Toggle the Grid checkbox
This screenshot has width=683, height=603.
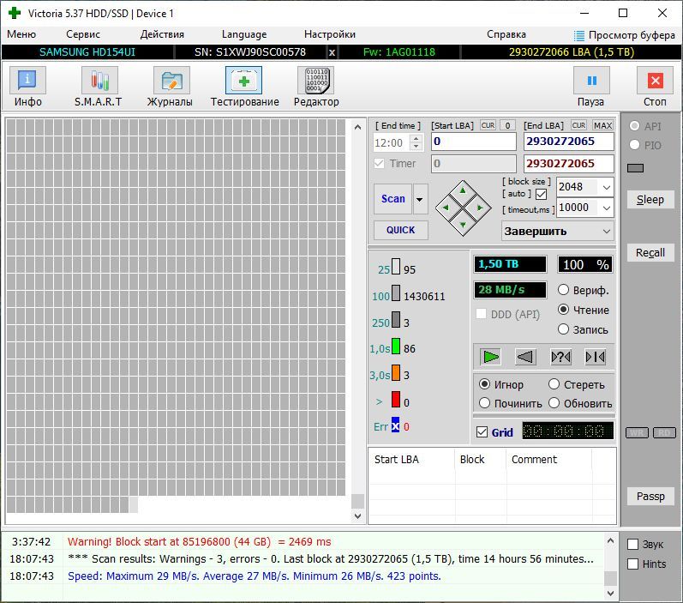pyautogui.click(x=482, y=432)
